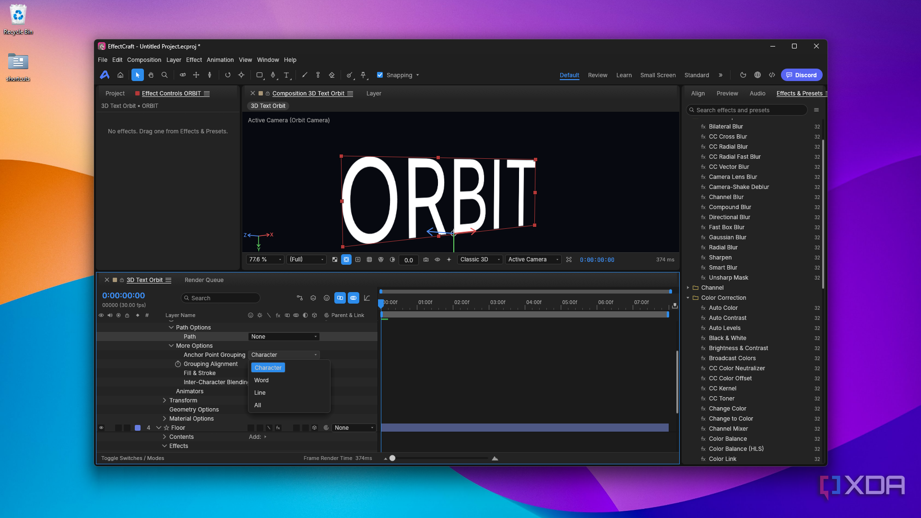Hide the Floor layer via eye toggle
Screen dimensions: 921x518
(x=101, y=428)
